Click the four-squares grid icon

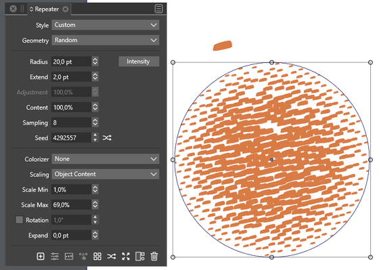97,256
